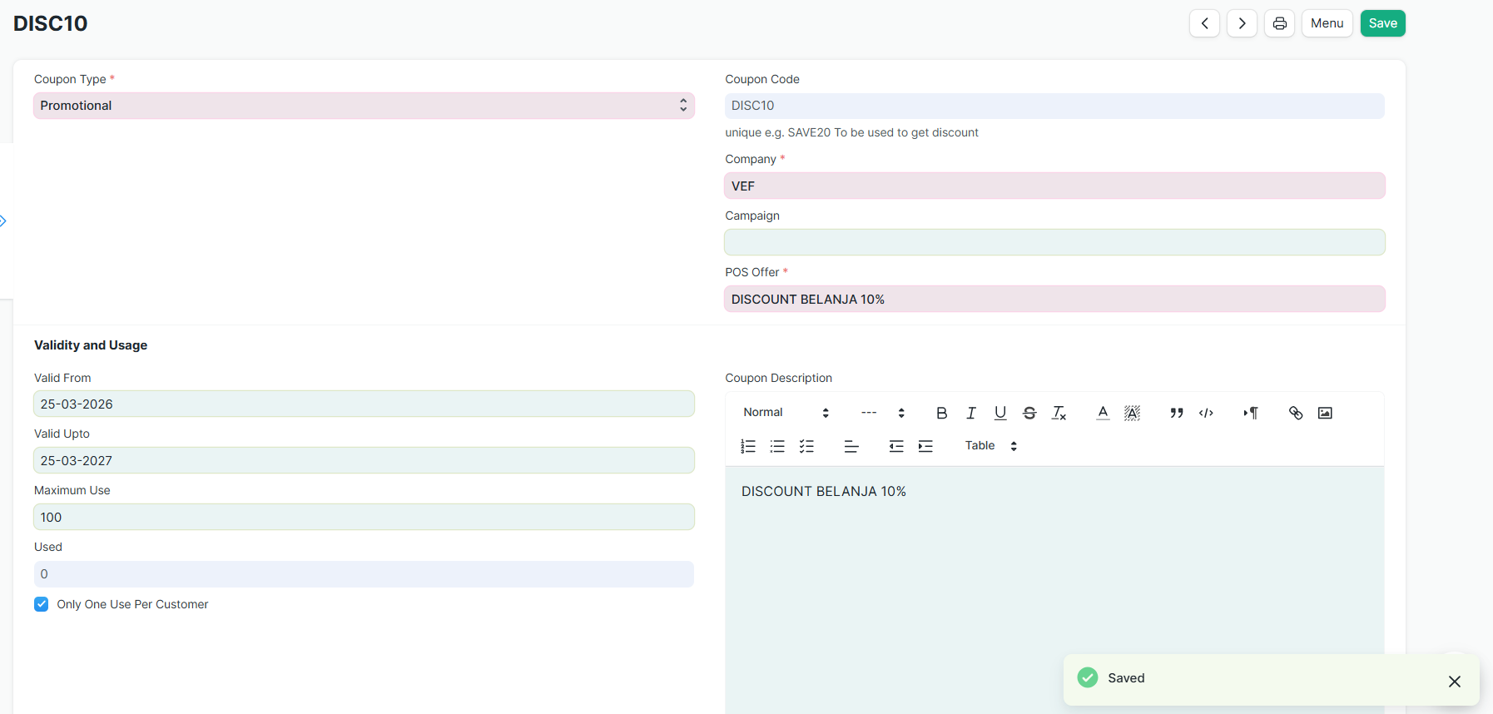The image size is (1493, 714).
Task: Open the font color picker
Action: coord(1103,413)
